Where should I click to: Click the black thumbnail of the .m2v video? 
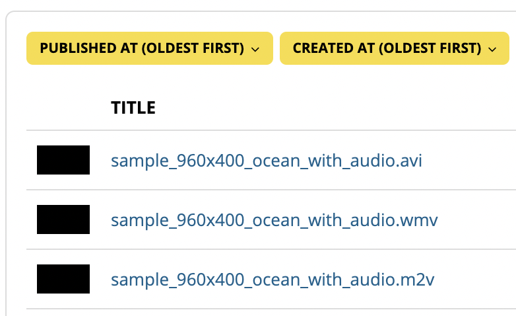63,279
